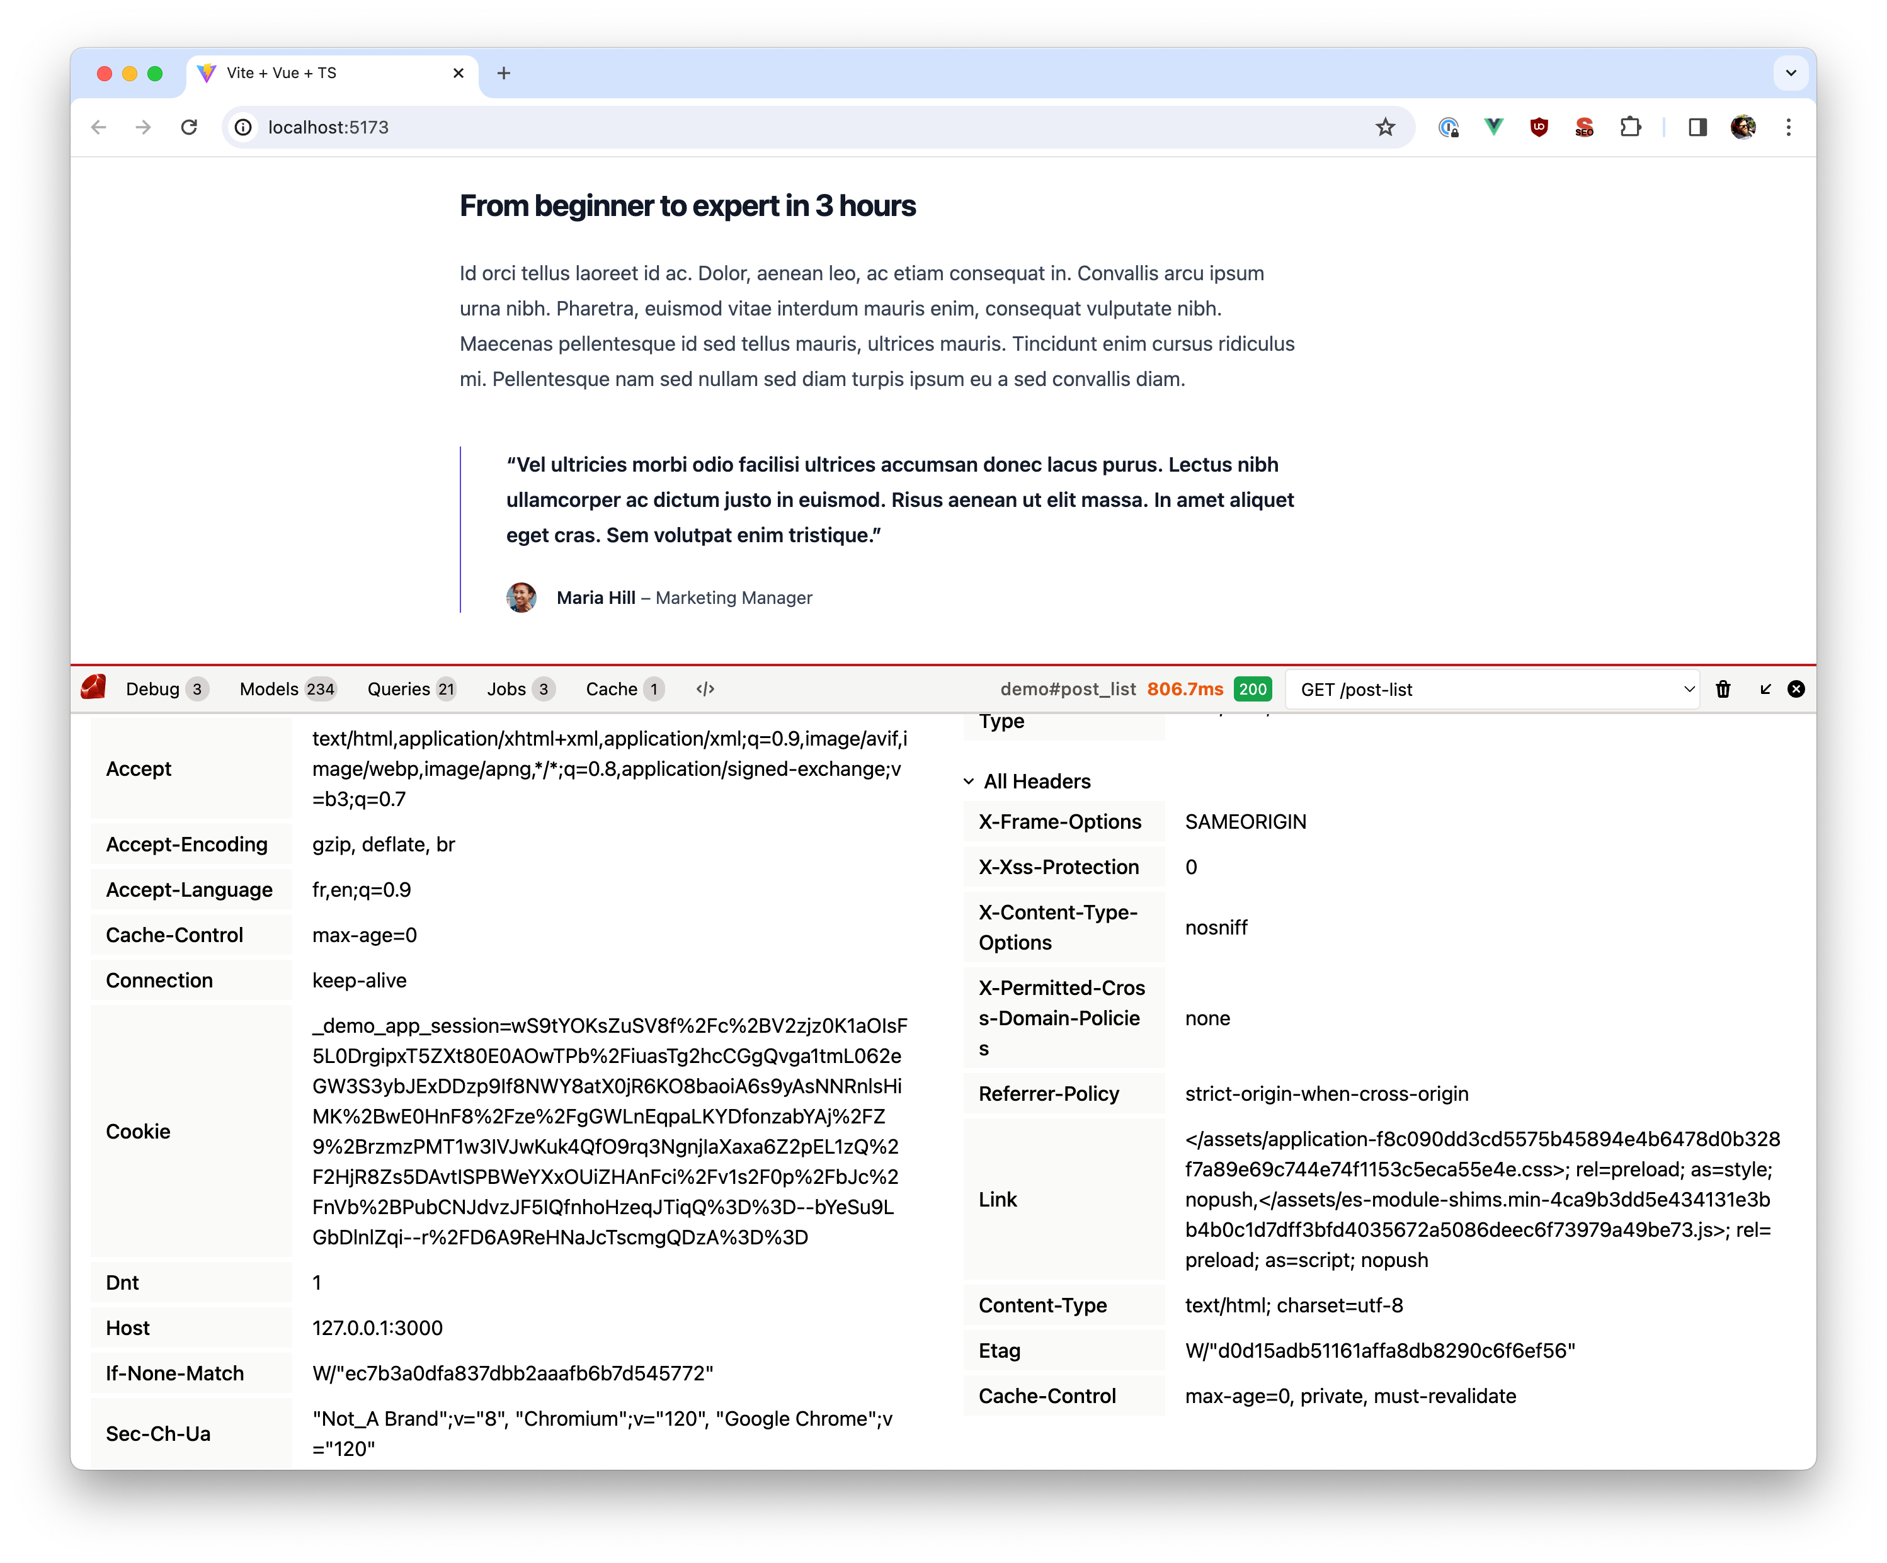This screenshot has width=1887, height=1563.
Task: Open the GET /post-list request dropdown
Action: [x=1493, y=689]
